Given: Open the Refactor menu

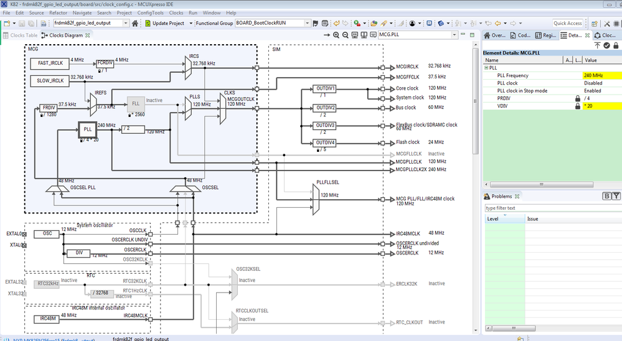Looking at the screenshot, I should click(59, 12).
